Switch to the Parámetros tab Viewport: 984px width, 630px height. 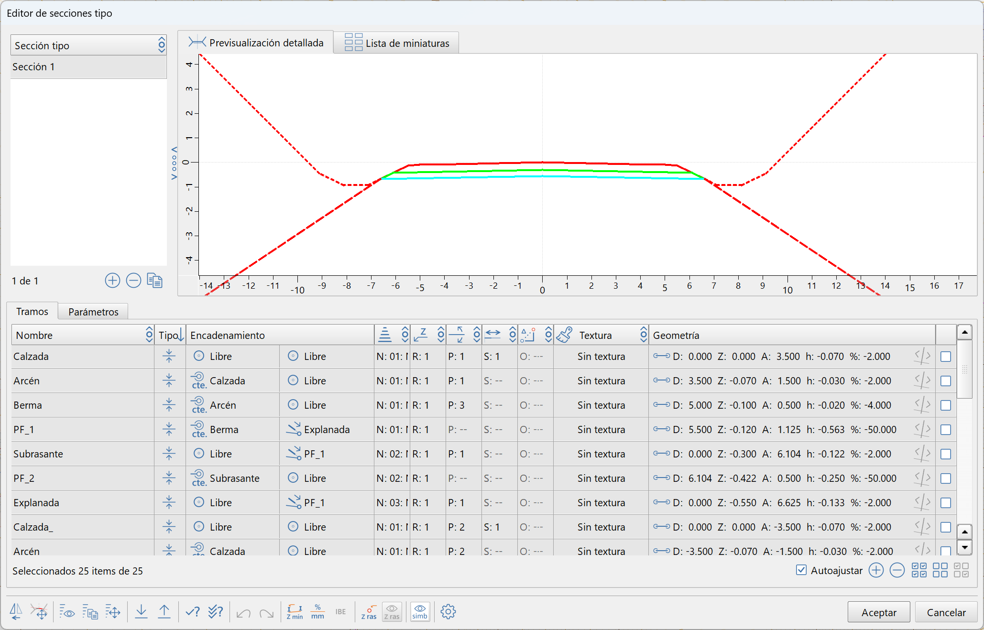pos(93,312)
